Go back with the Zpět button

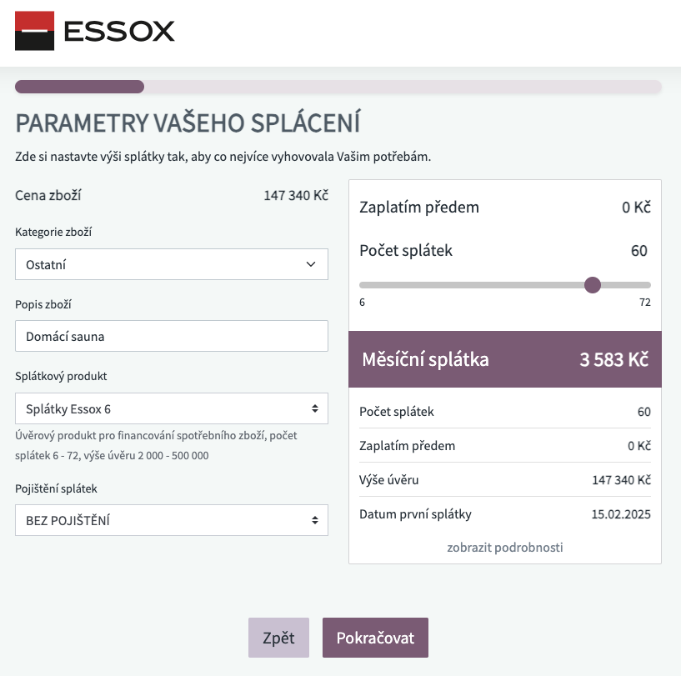279,638
